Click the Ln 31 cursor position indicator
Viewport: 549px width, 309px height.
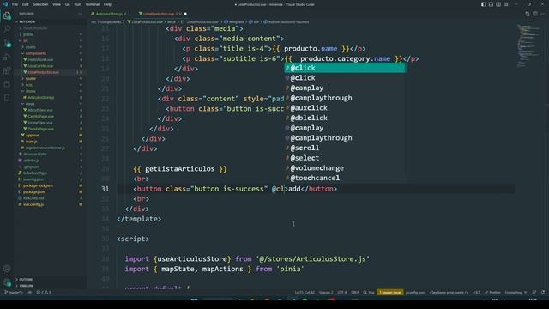pyautogui.click(x=305, y=292)
